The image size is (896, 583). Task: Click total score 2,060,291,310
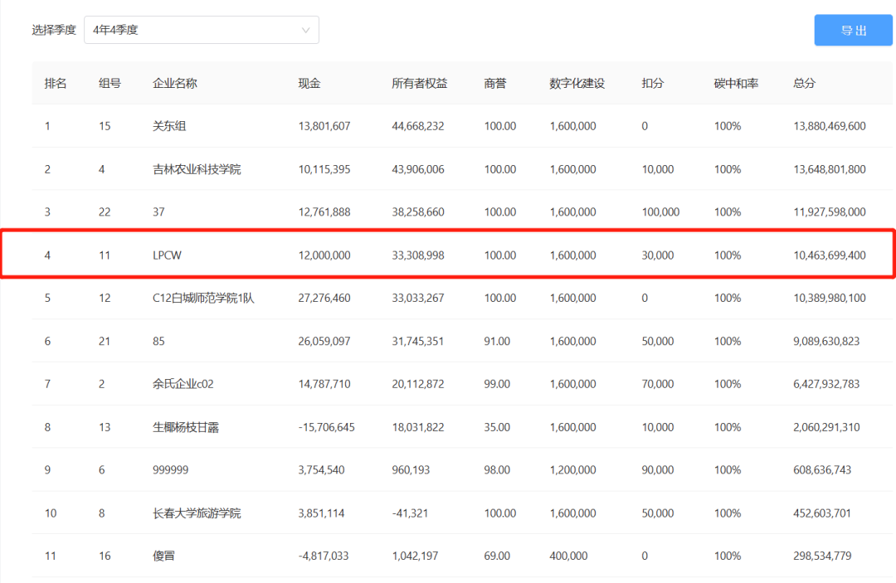point(826,427)
